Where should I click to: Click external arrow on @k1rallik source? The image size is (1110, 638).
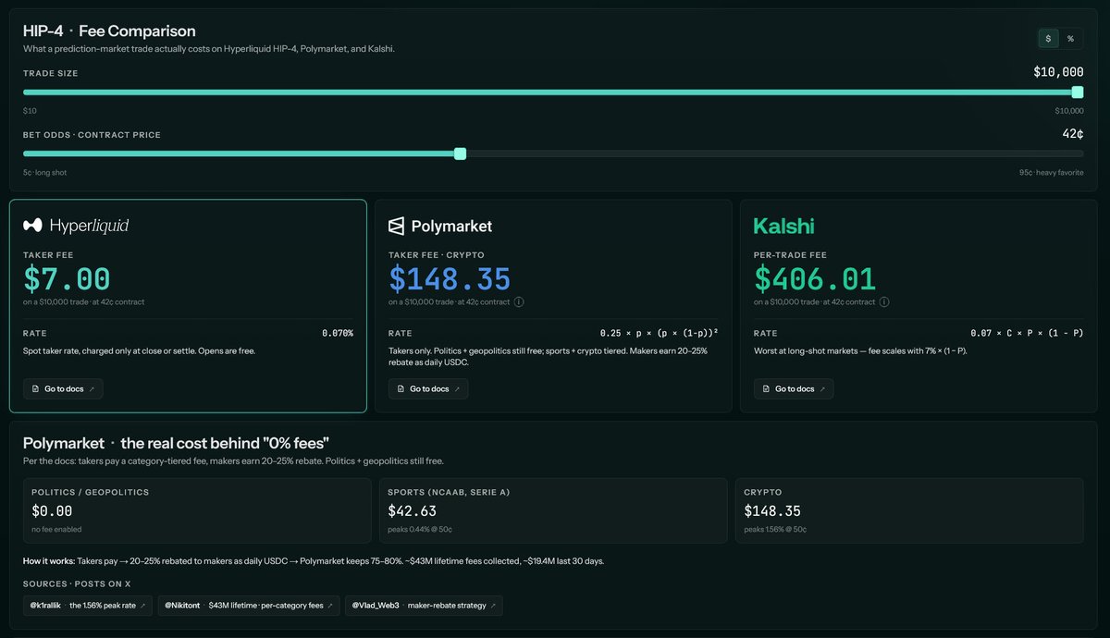[142, 607]
